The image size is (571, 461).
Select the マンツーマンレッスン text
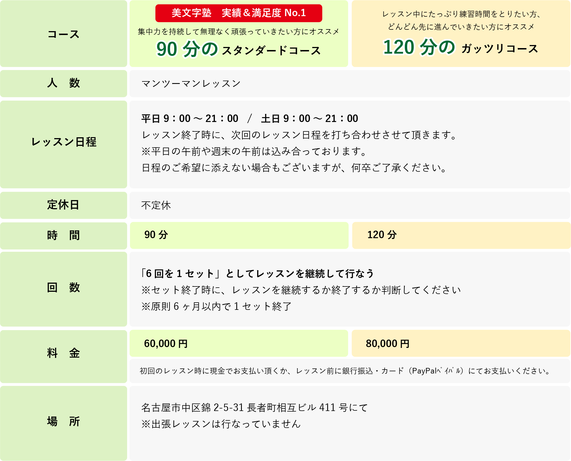[191, 84]
